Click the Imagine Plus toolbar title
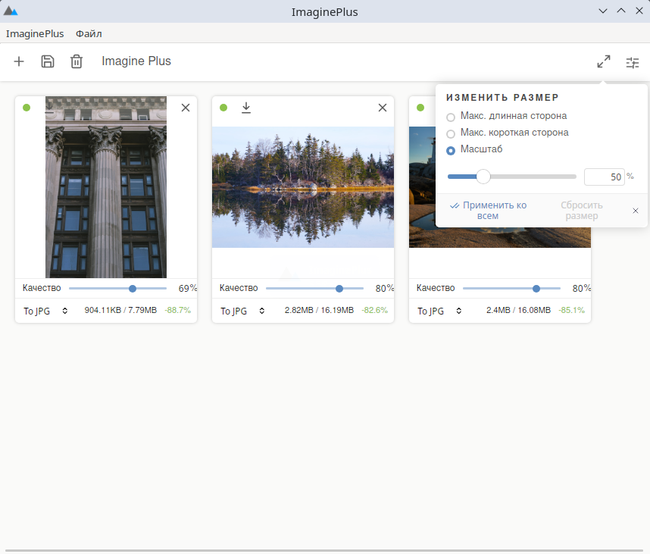Viewport: 650px width, 554px height. 136,61
